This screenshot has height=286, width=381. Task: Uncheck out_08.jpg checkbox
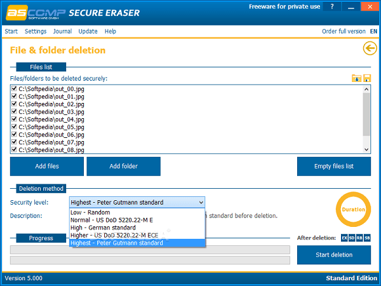point(14,149)
